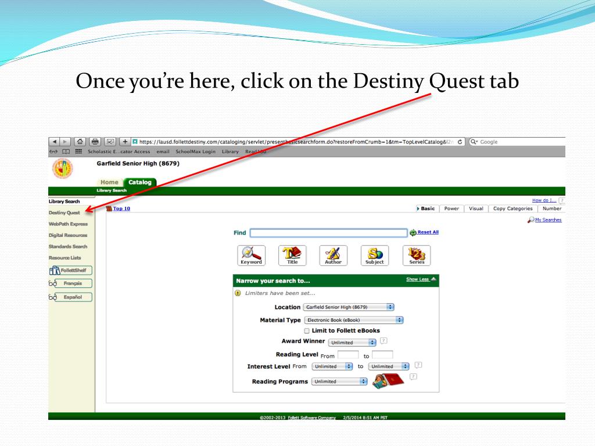Viewport: 595px width, 446px height.
Task: Show bookmarks with open book icon
Action: coord(66,152)
